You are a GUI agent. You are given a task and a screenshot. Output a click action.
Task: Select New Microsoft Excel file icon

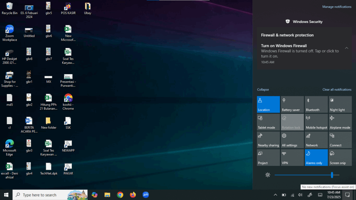tap(68, 33)
